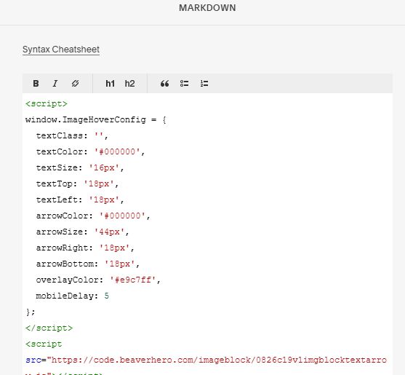Apply heading 2 with the h2 button

pyautogui.click(x=129, y=84)
